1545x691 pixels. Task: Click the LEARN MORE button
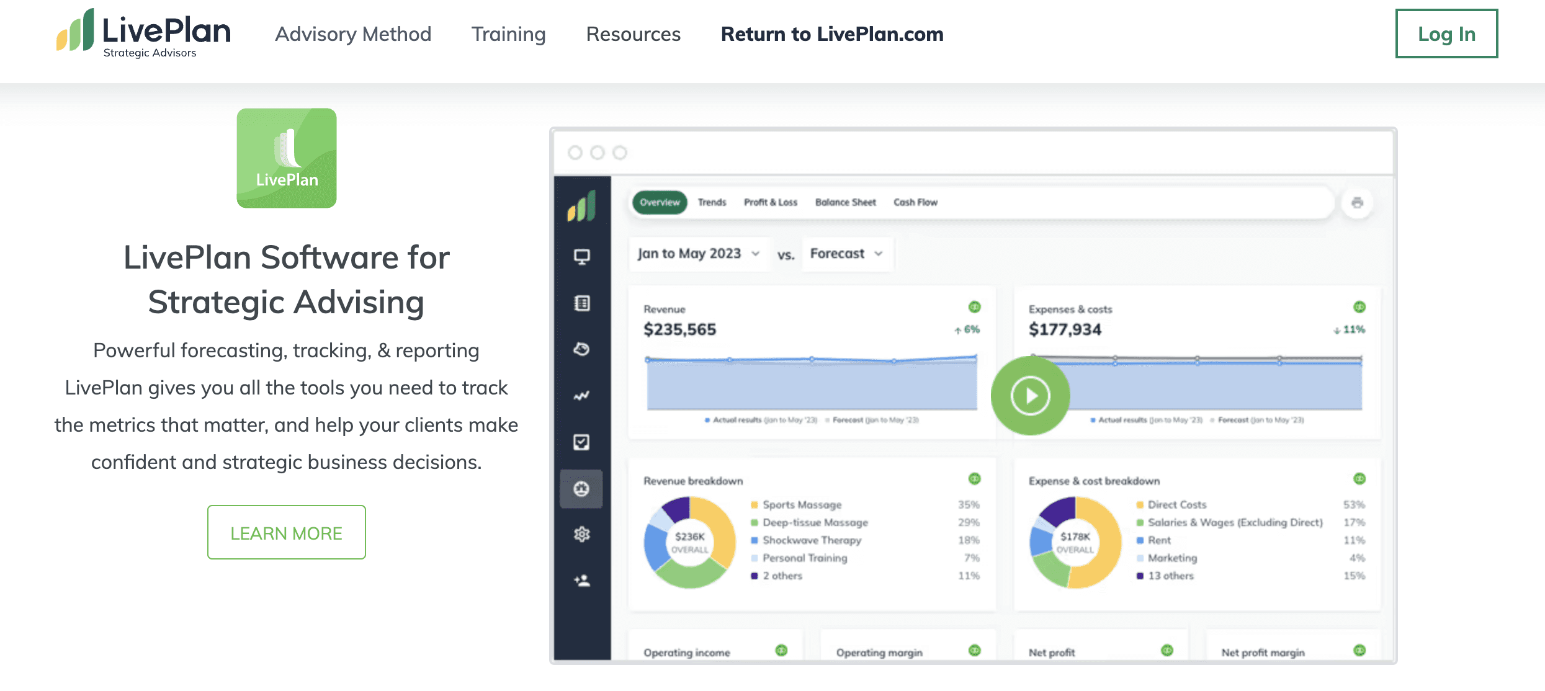click(x=286, y=533)
